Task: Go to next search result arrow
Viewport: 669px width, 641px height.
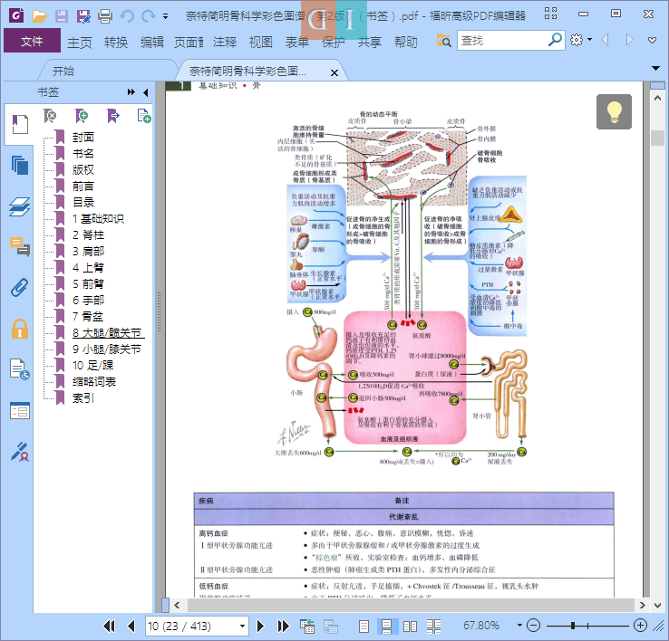Action: coord(629,40)
